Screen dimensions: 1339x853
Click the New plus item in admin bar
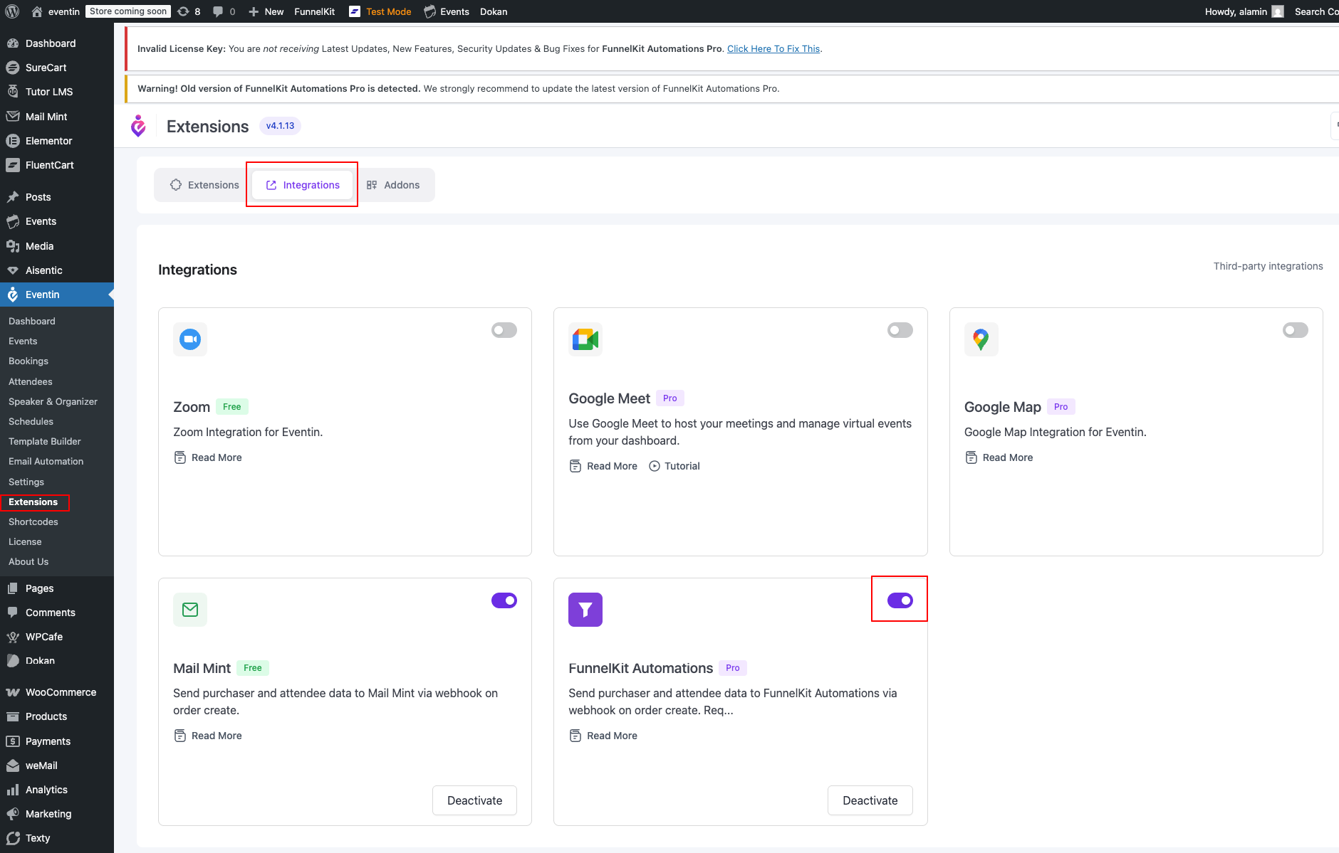pos(266,11)
